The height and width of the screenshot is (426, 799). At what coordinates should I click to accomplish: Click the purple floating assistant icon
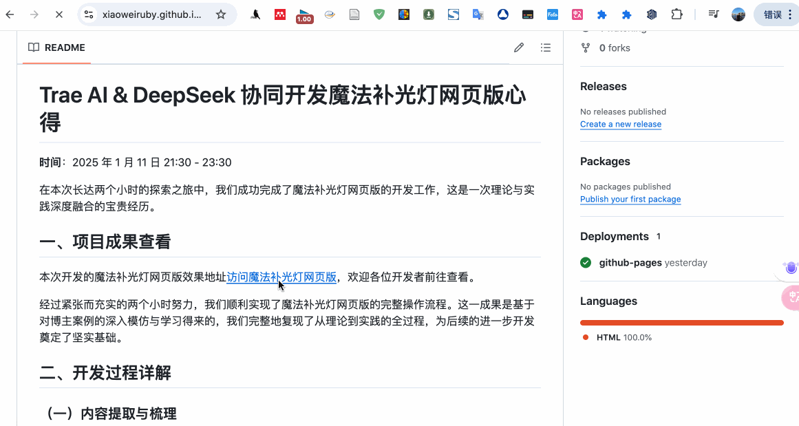tap(790, 267)
